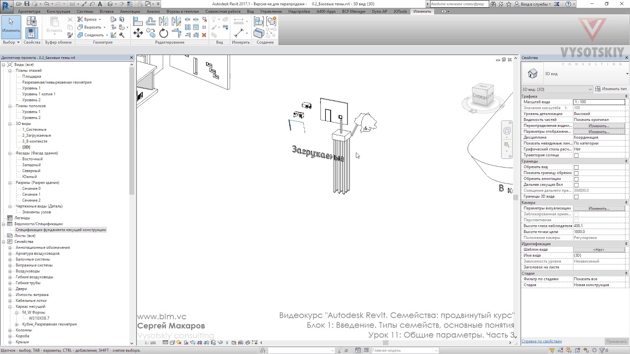The height and width of the screenshot is (354, 630).
Task: Open the '3D вид: {3D}' instance dropdown
Action: [557, 89]
